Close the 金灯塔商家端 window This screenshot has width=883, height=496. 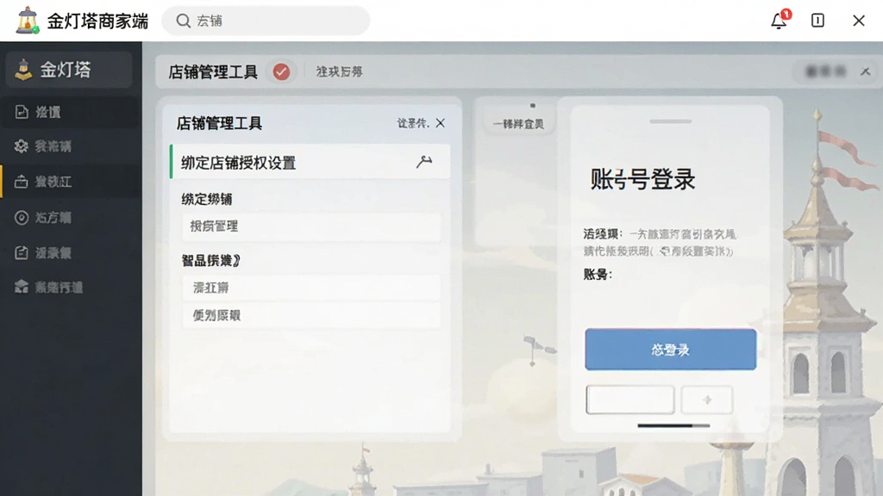pyautogui.click(x=859, y=21)
